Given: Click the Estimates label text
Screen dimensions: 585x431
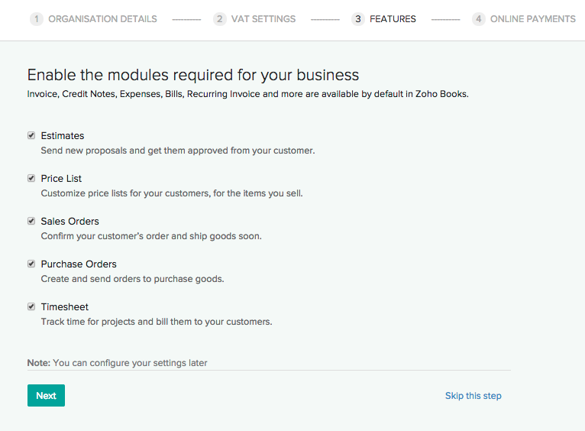Looking at the screenshot, I should pos(63,136).
